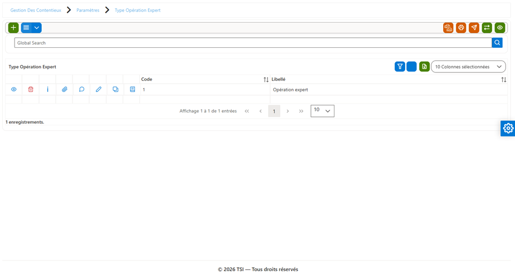
Task: Go to first page double chevron
Action: tap(247, 111)
